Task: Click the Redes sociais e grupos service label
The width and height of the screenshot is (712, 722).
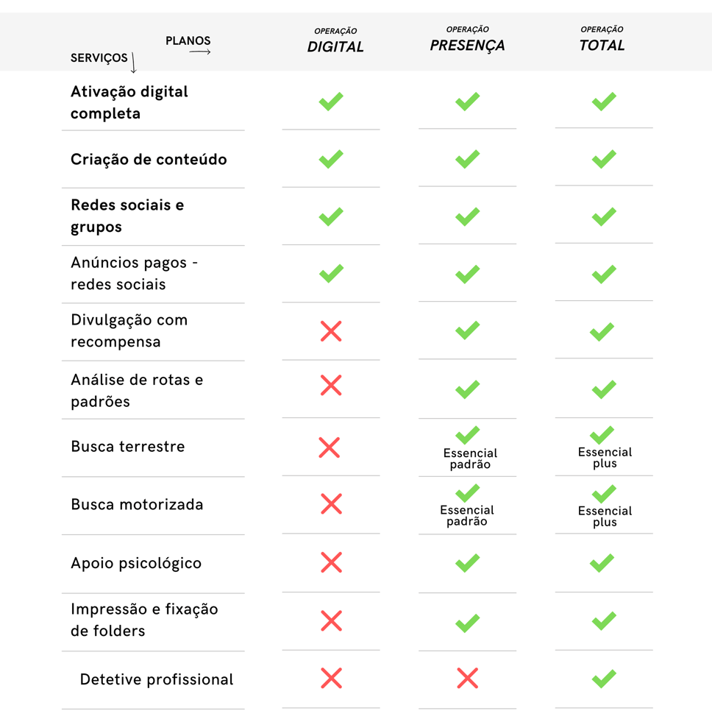Action: click(127, 216)
